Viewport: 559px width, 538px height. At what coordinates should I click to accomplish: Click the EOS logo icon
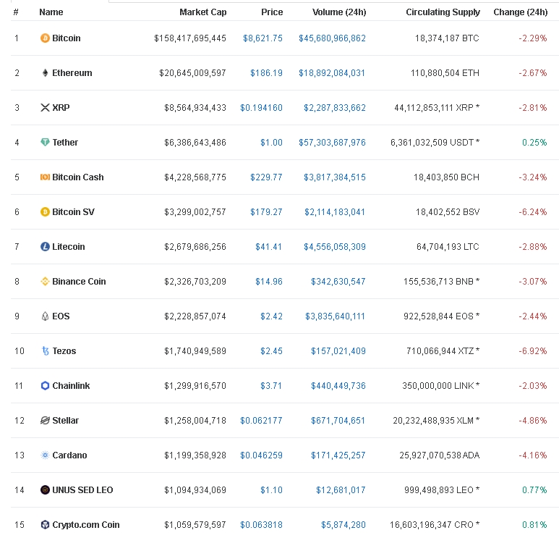pyautogui.click(x=45, y=316)
